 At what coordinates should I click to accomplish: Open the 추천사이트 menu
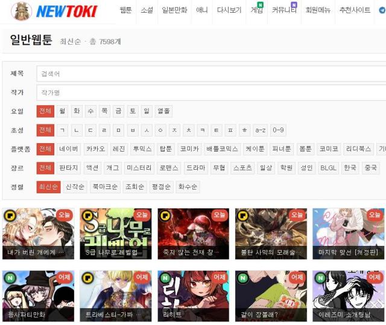(355, 10)
